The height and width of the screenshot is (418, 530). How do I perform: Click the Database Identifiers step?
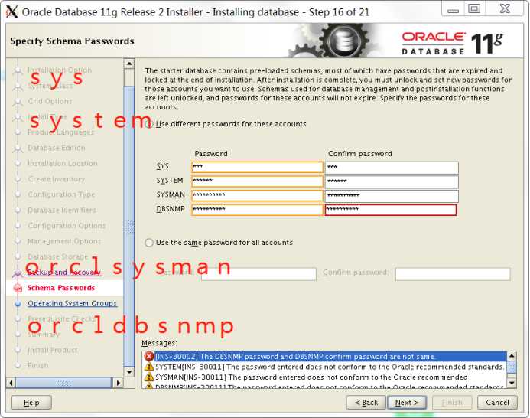tap(62, 211)
